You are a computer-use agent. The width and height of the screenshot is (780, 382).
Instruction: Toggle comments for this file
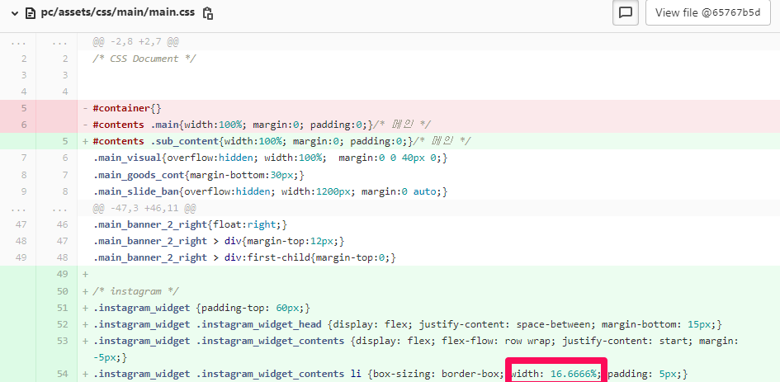coord(625,12)
